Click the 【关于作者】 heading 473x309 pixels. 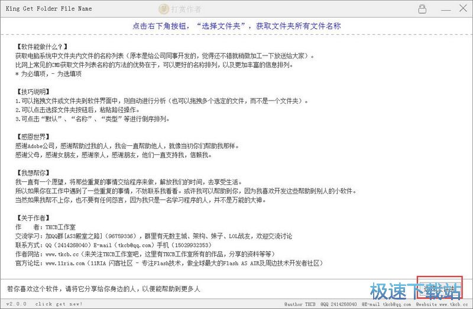tap(33, 218)
